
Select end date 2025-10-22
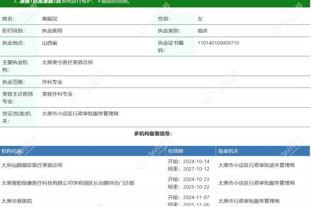[196, 187]
